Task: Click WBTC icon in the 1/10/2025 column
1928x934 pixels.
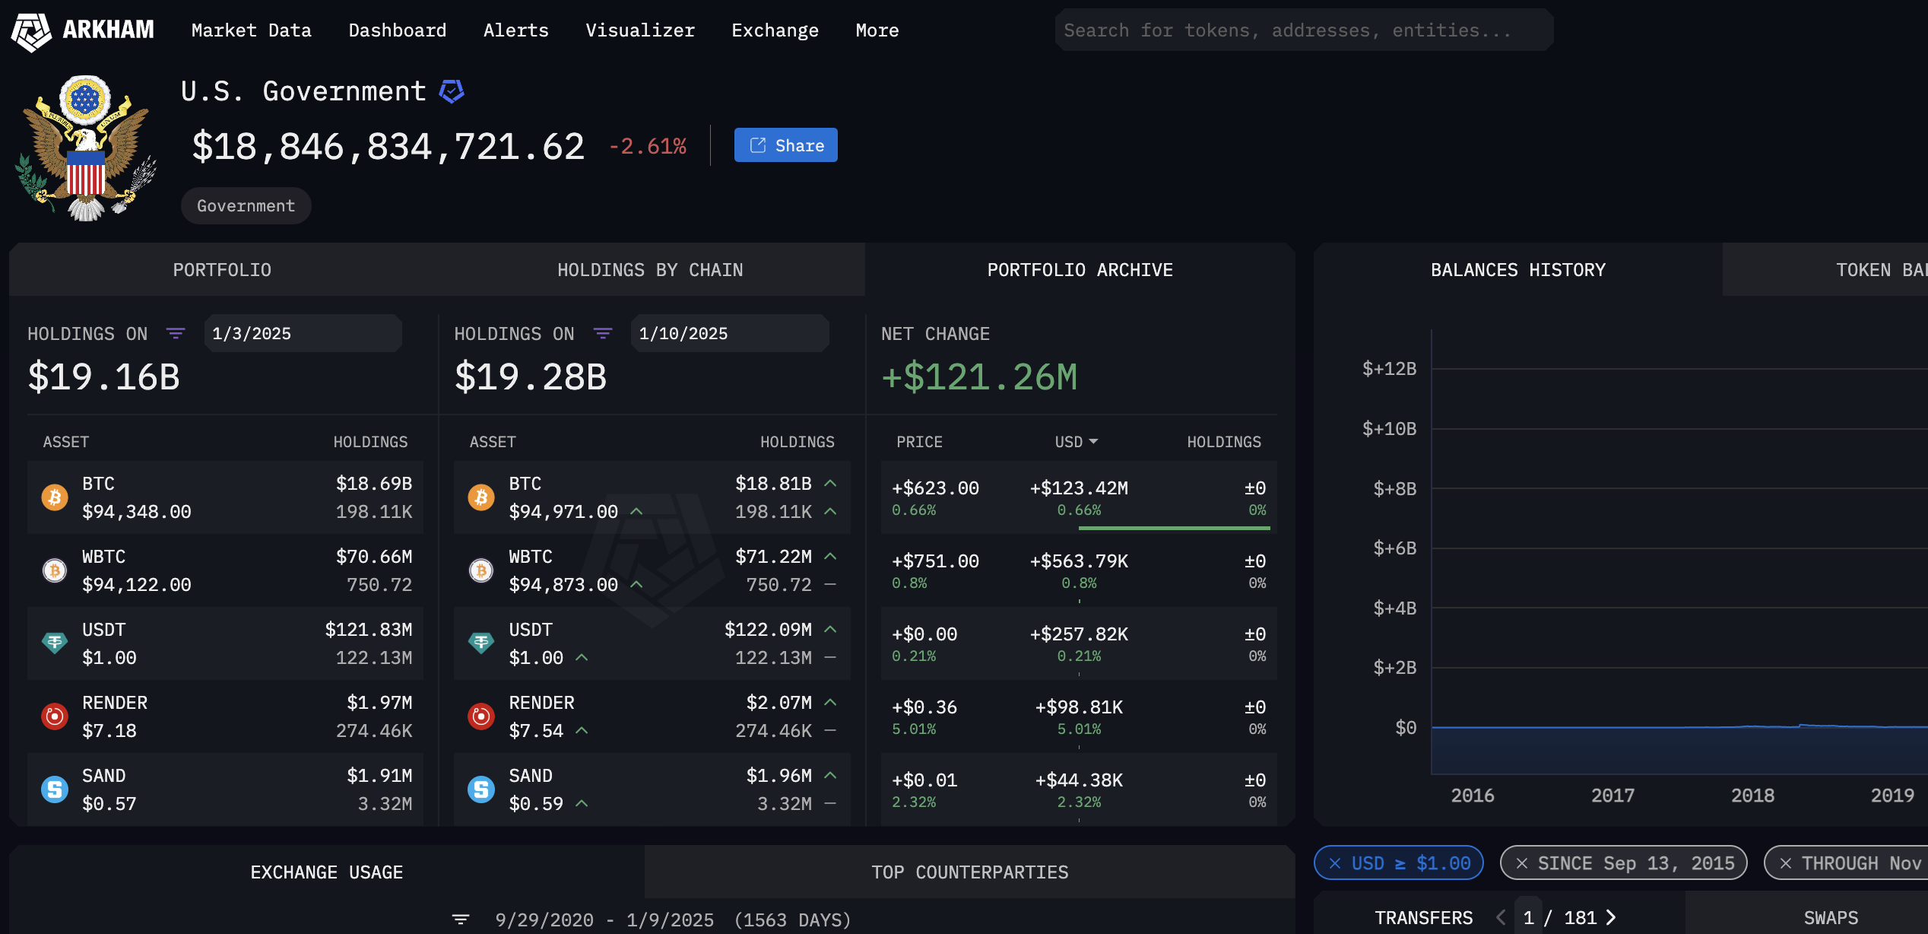Action: tap(481, 570)
